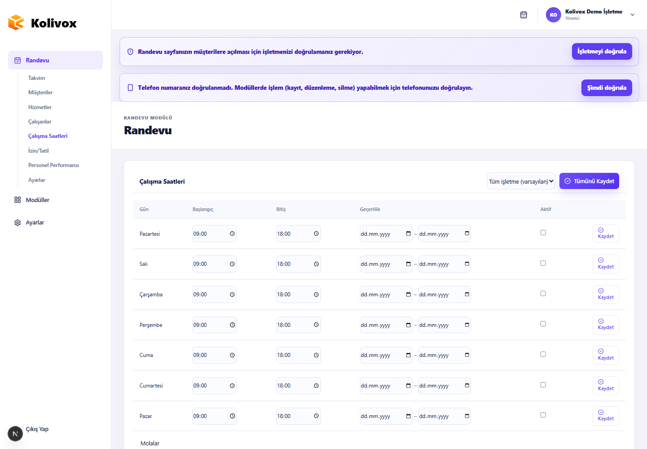Open calendar picker for Pazar validity start date

click(408, 416)
